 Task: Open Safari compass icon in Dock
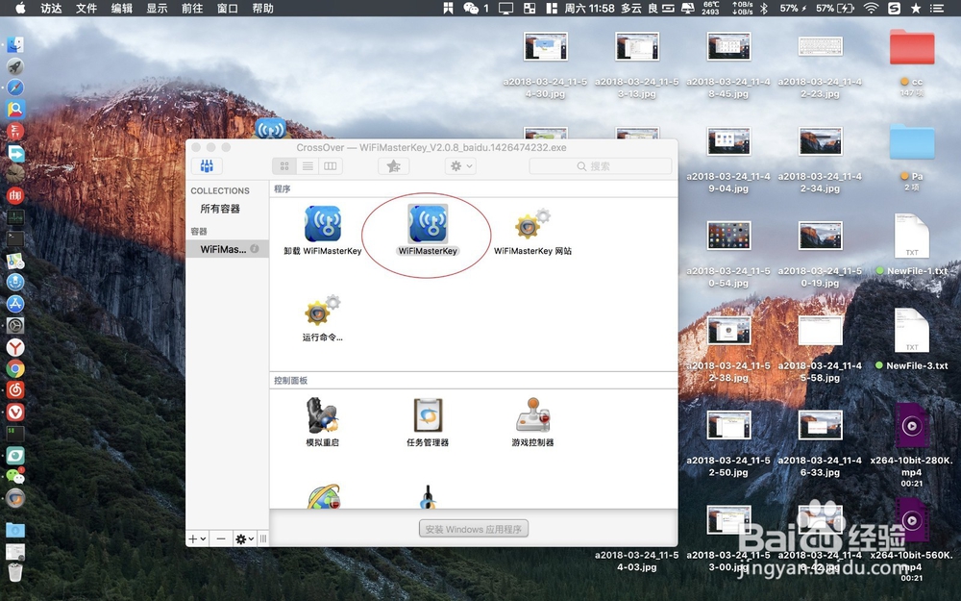pos(15,88)
